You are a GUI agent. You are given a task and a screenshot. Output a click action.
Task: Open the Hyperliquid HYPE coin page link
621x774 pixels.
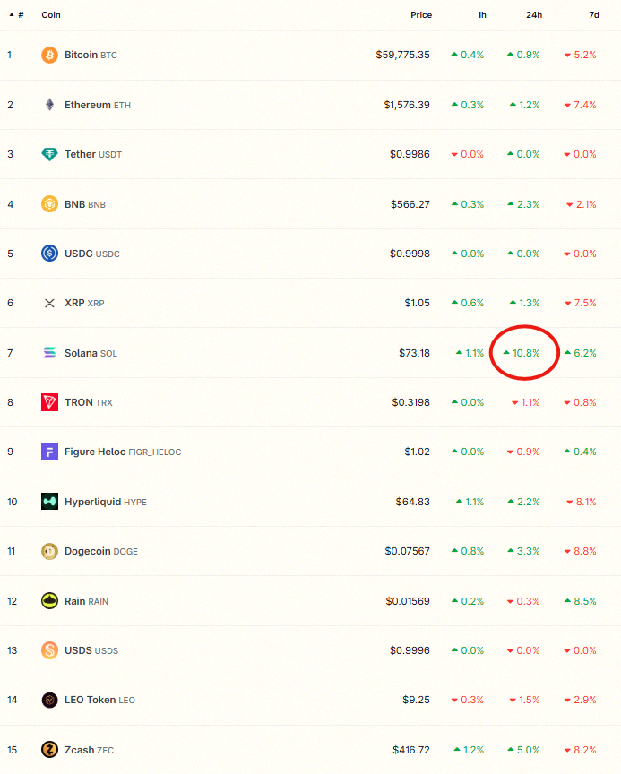click(x=106, y=502)
